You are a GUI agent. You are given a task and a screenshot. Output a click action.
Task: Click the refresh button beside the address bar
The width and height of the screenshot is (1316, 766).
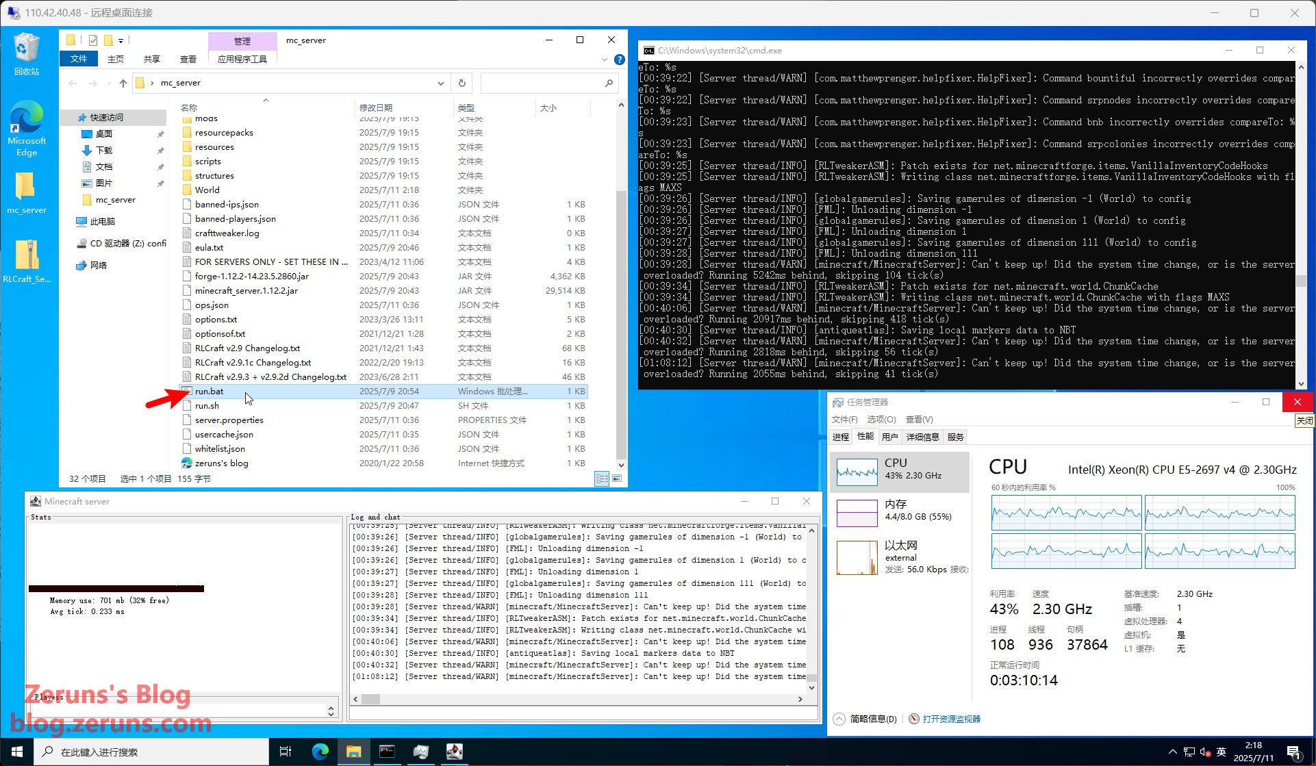[x=462, y=83]
